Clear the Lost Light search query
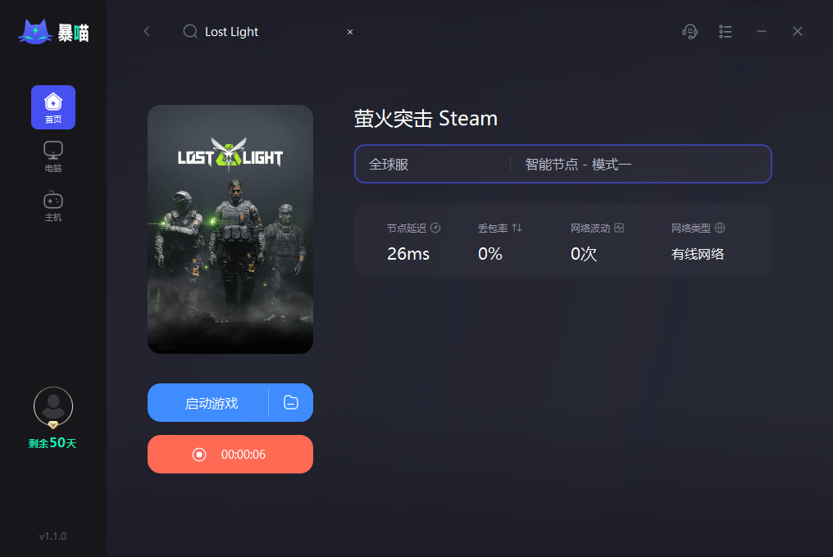The width and height of the screenshot is (833, 557). [349, 31]
